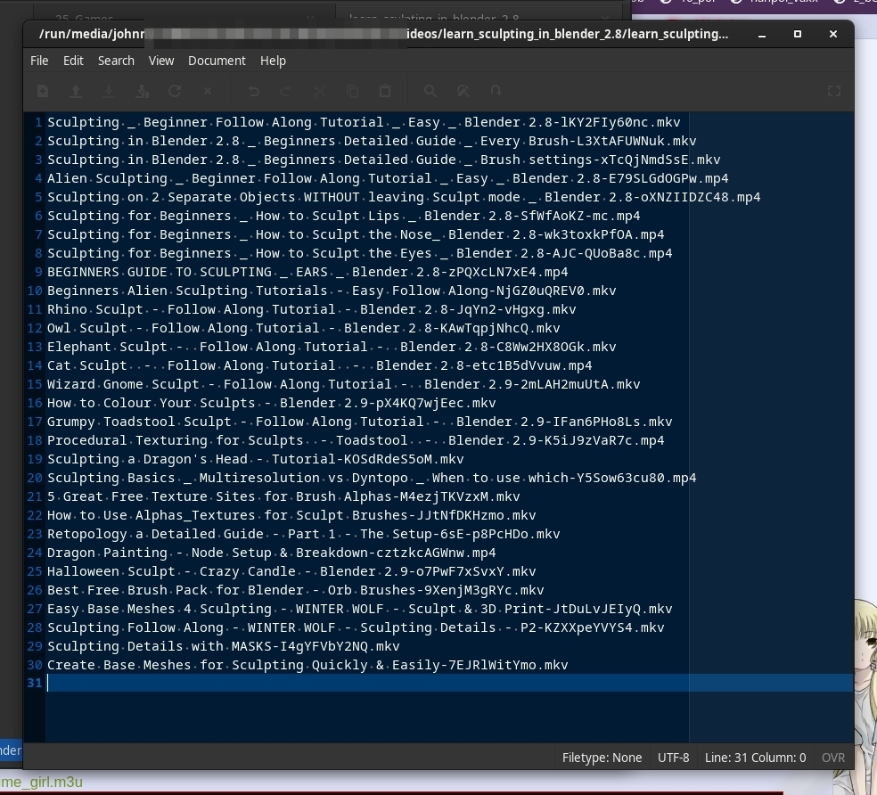
Task: Click the 'Rhino Sculpt' line
Action: click(312, 309)
